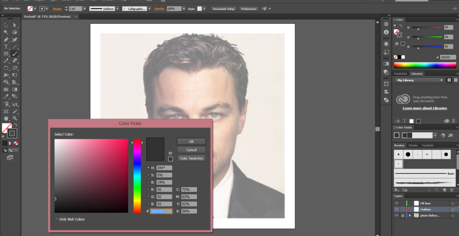The width and height of the screenshot is (459, 236).
Task: Switch to the Stroke tab
Action: pyautogui.click(x=413, y=145)
